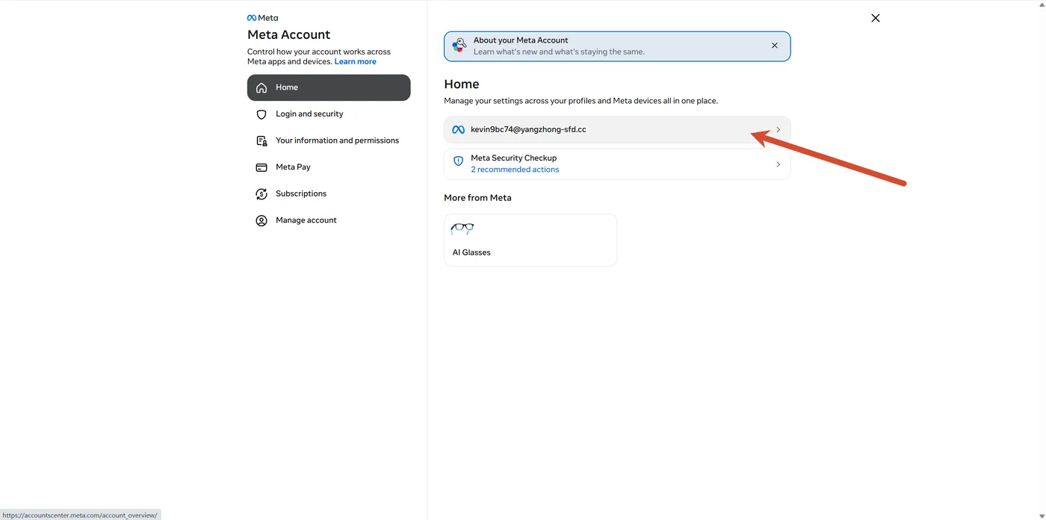Image resolution: width=1046 pixels, height=520 pixels.
Task: Click the Meta Pay card icon
Action: pyautogui.click(x=261, y=167)
